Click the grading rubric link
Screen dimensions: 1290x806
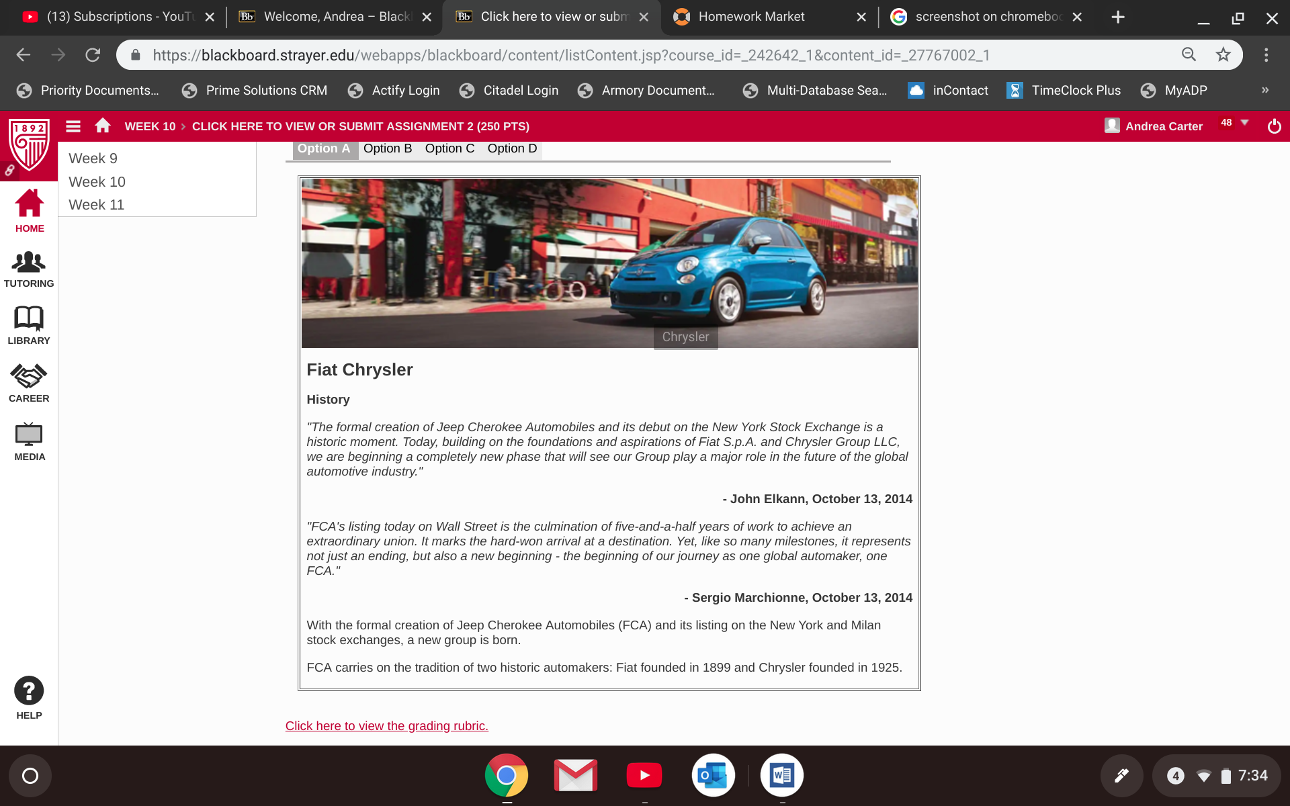point(387,726)
